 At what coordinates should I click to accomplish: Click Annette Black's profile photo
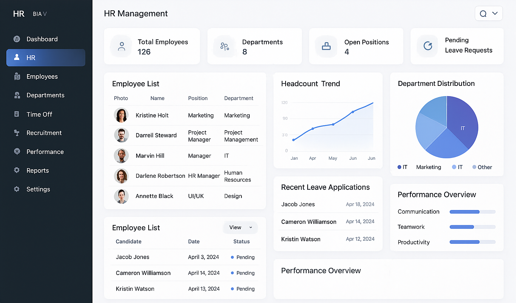[x=121, y=196]
